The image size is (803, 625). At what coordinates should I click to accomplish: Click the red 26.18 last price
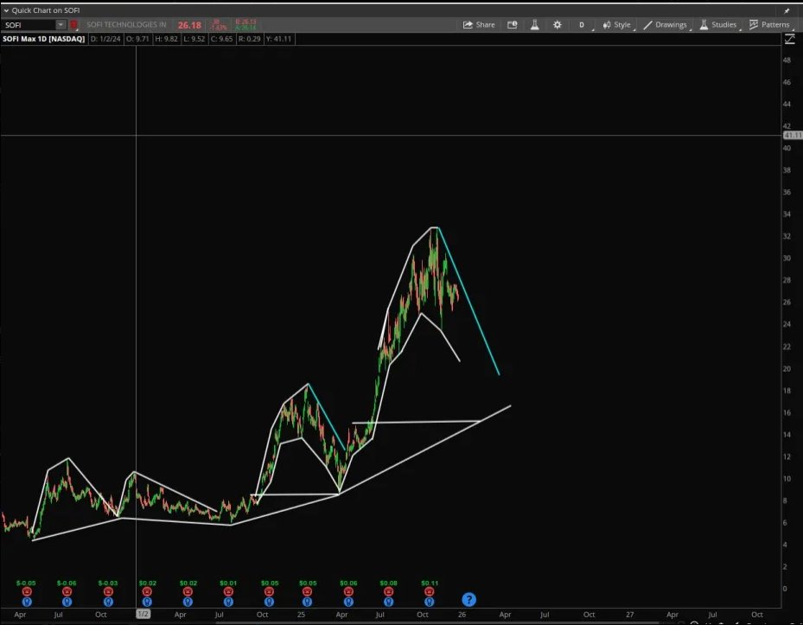(x=189, y=25)
